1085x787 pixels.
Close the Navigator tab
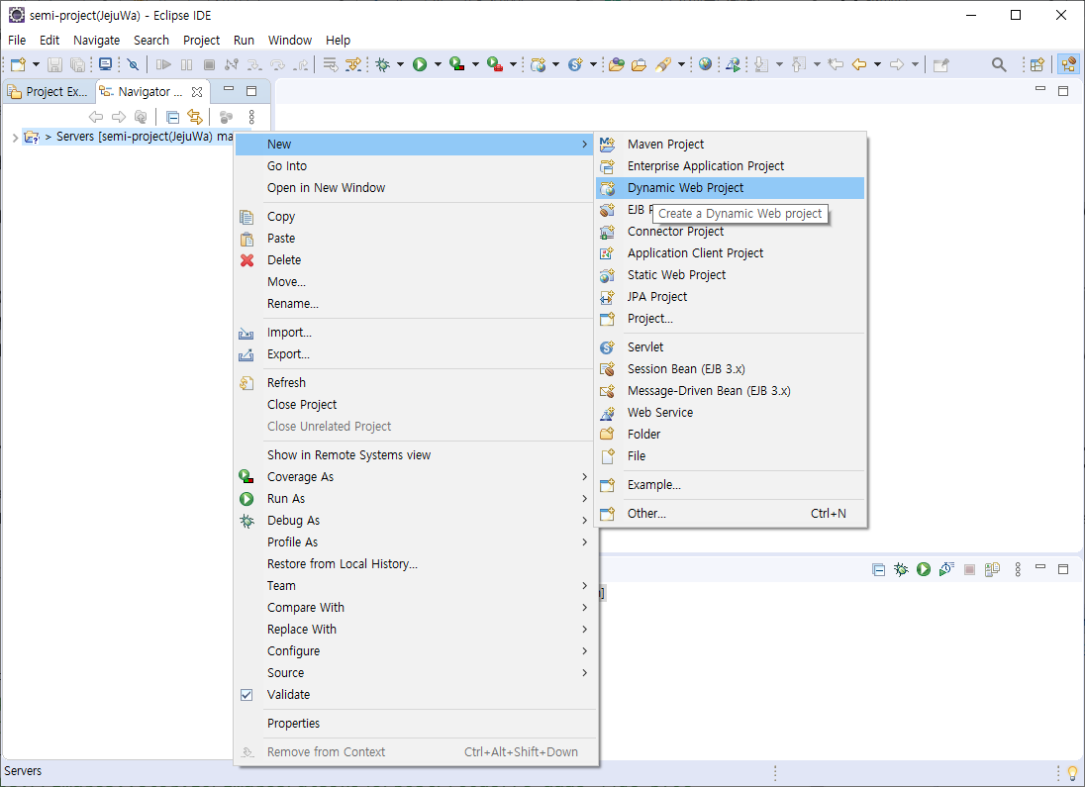197,91
